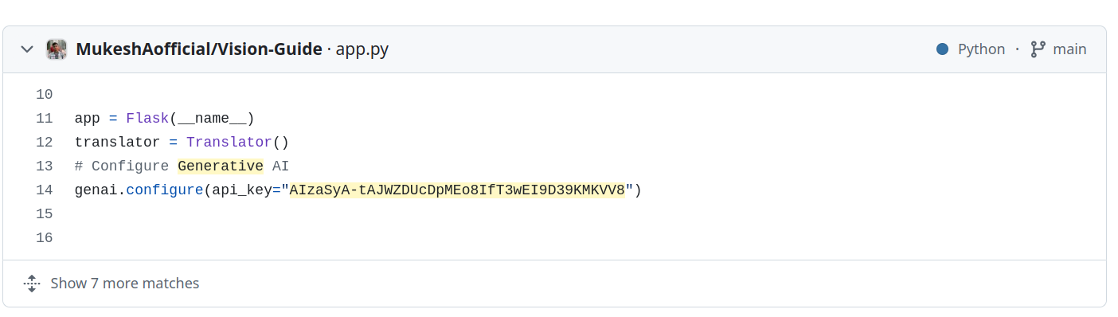Image resolution: width=1118 pixels, height=317 pixels.
Task: Click the git branch icon
Action: tap(1038, 49)
